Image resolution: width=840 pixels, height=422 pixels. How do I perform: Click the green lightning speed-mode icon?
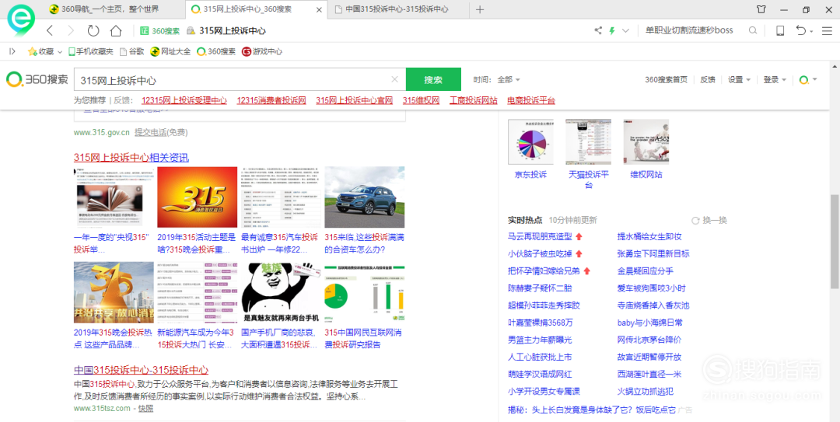point(612,30)
